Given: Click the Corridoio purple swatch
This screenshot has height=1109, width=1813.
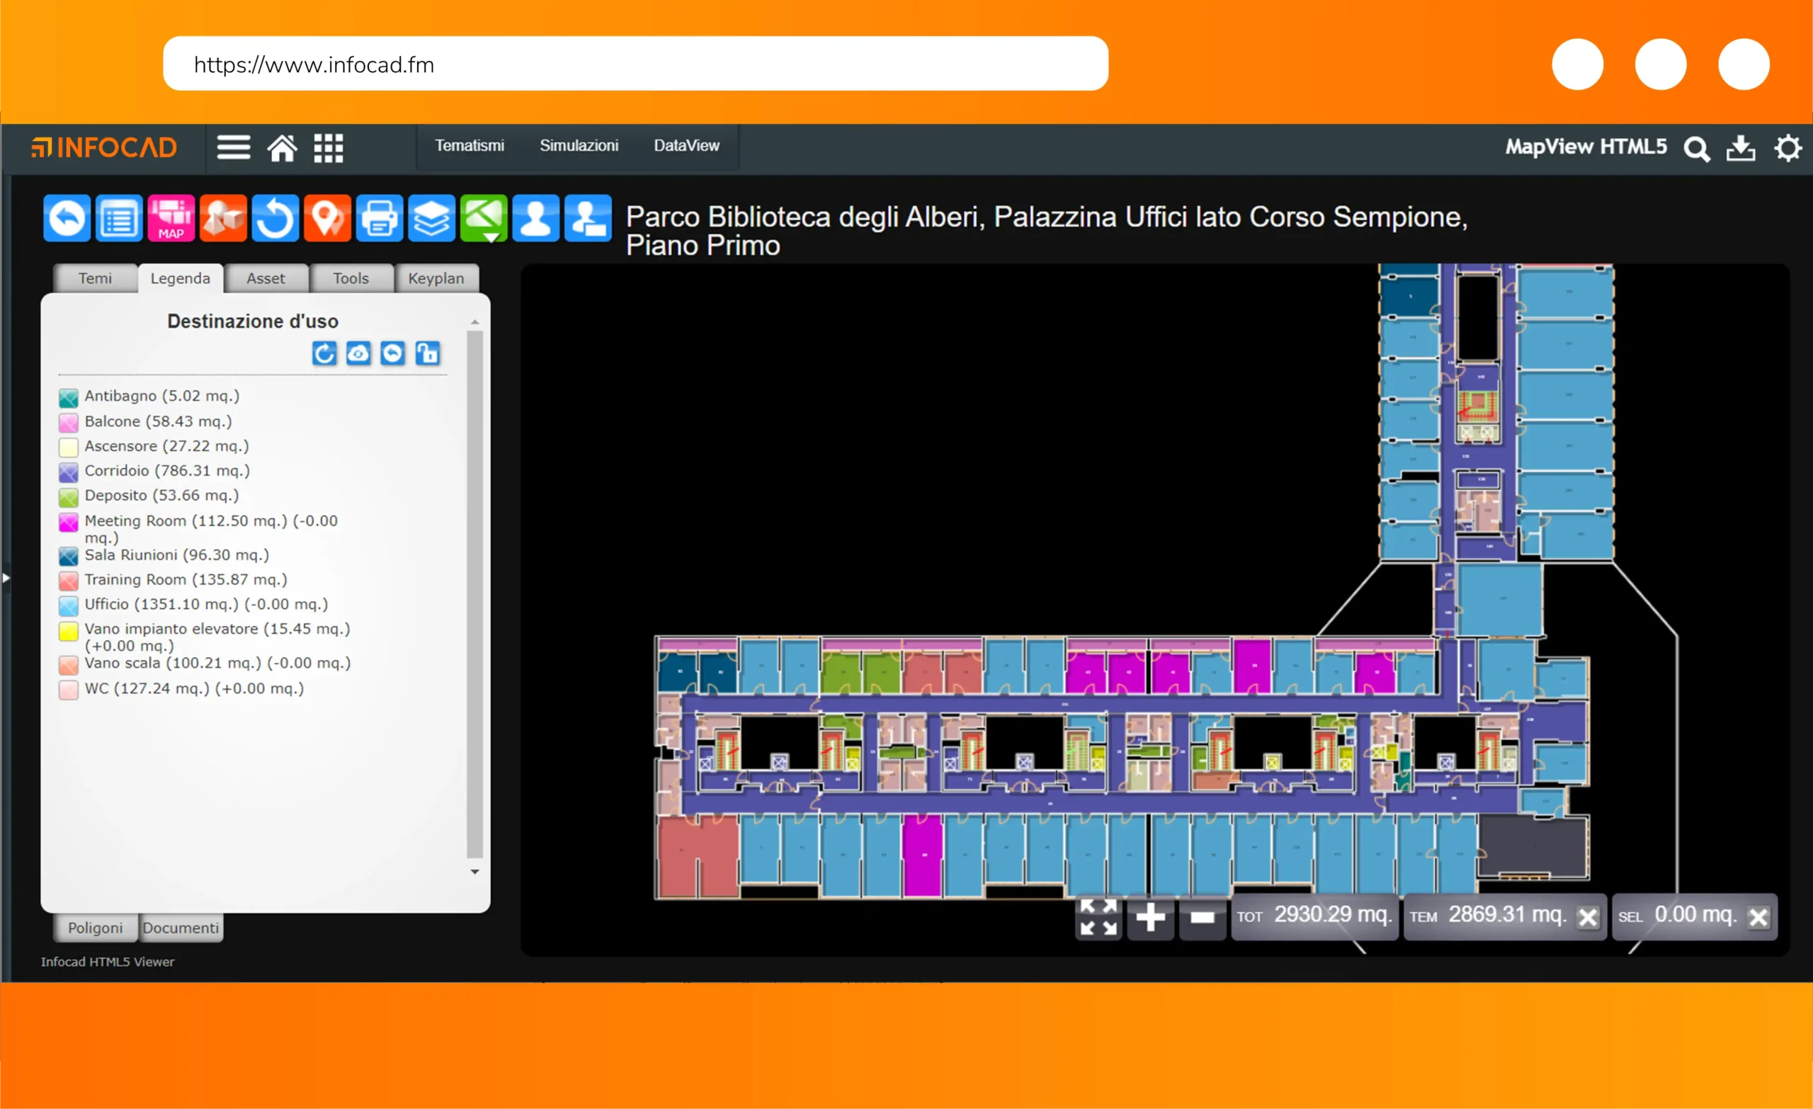Looking at the screenshot, I should point(69,472).
